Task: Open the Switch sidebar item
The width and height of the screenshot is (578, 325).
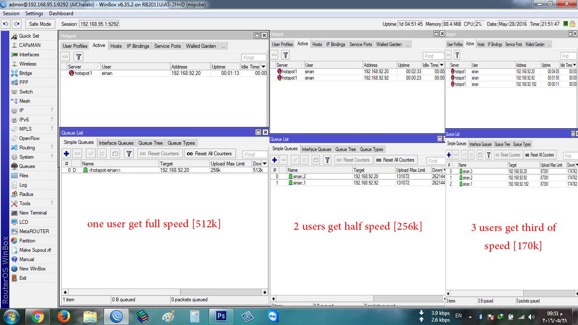Action: [x=26, y=92]
